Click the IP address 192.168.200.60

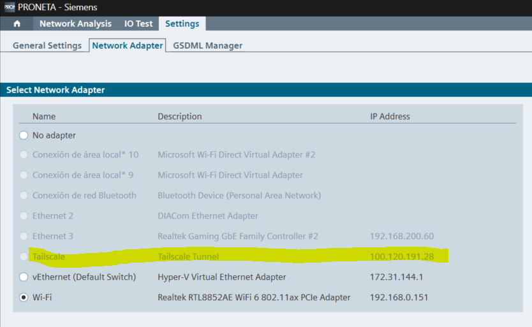(402, 236)
